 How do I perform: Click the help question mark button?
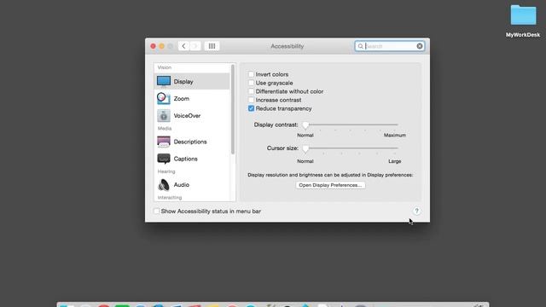pos(416,211)
